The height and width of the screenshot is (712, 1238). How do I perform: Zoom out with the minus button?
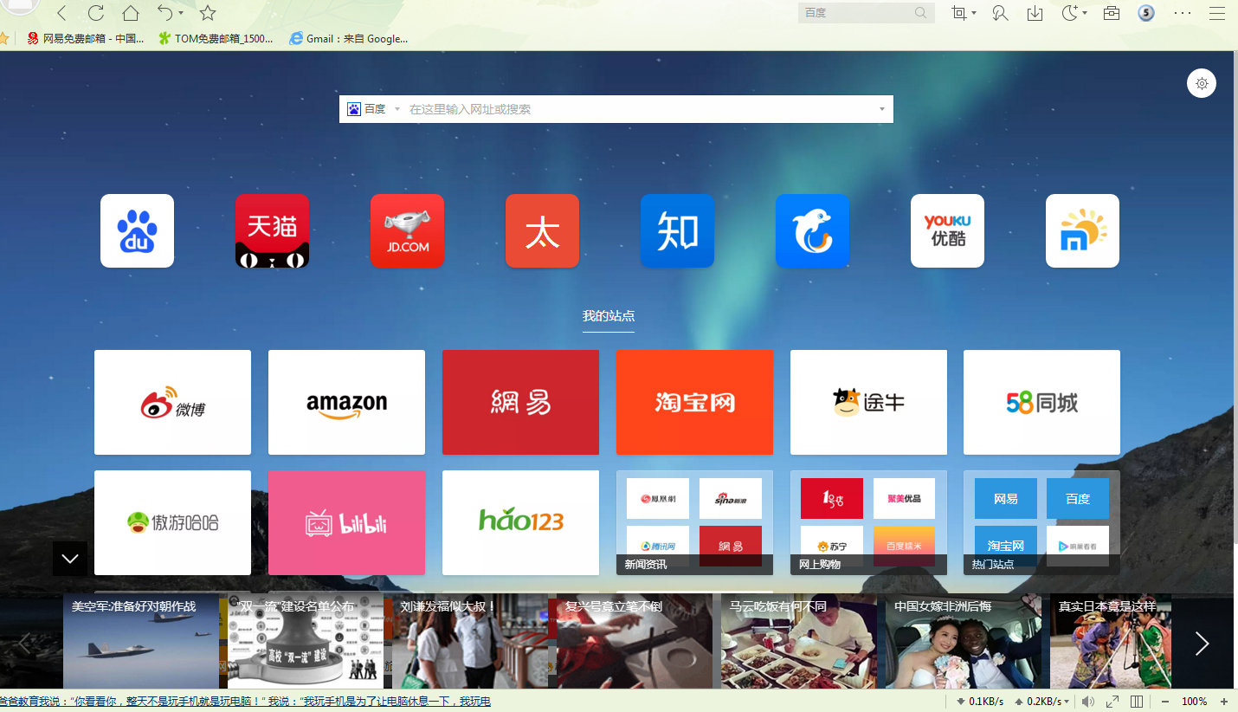1165,702
